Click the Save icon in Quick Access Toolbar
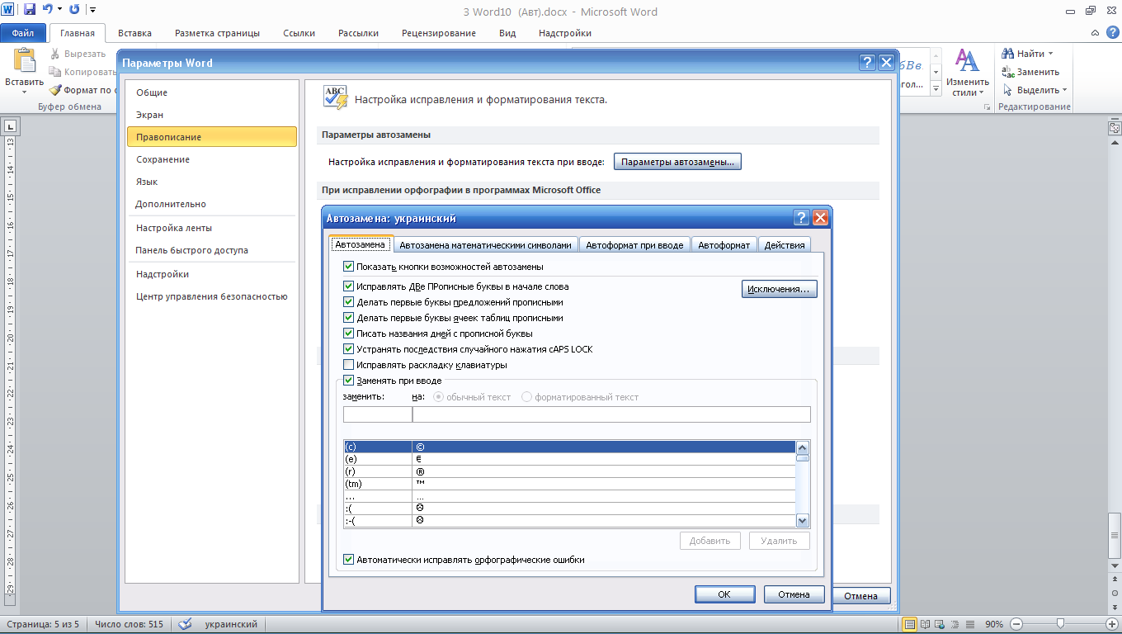Screen dimensions: 1122x634 pos(30,10)
